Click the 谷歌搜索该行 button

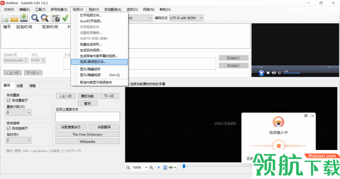click(x=71, y=127)
